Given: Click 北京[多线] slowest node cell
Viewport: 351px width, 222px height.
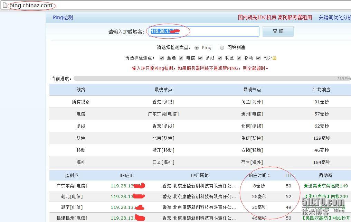Looking at the screenshot, I should (252, 126).
